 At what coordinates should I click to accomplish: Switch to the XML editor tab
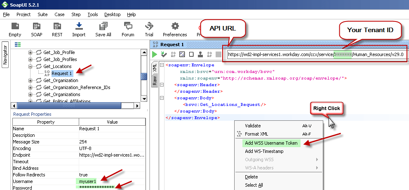(155, 68)
